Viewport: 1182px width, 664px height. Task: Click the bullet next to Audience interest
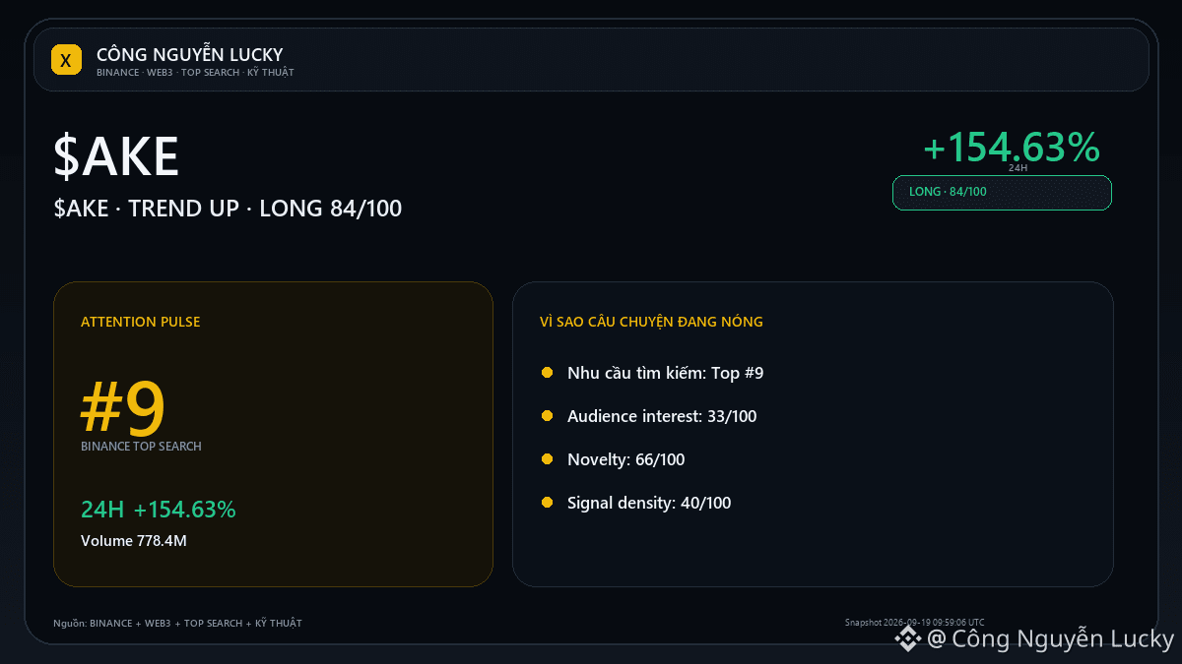(547, 416)
